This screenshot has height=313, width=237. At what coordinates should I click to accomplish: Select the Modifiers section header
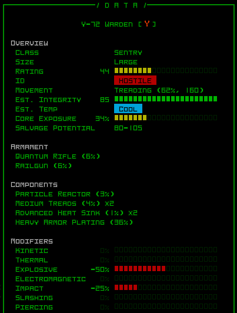32,241
